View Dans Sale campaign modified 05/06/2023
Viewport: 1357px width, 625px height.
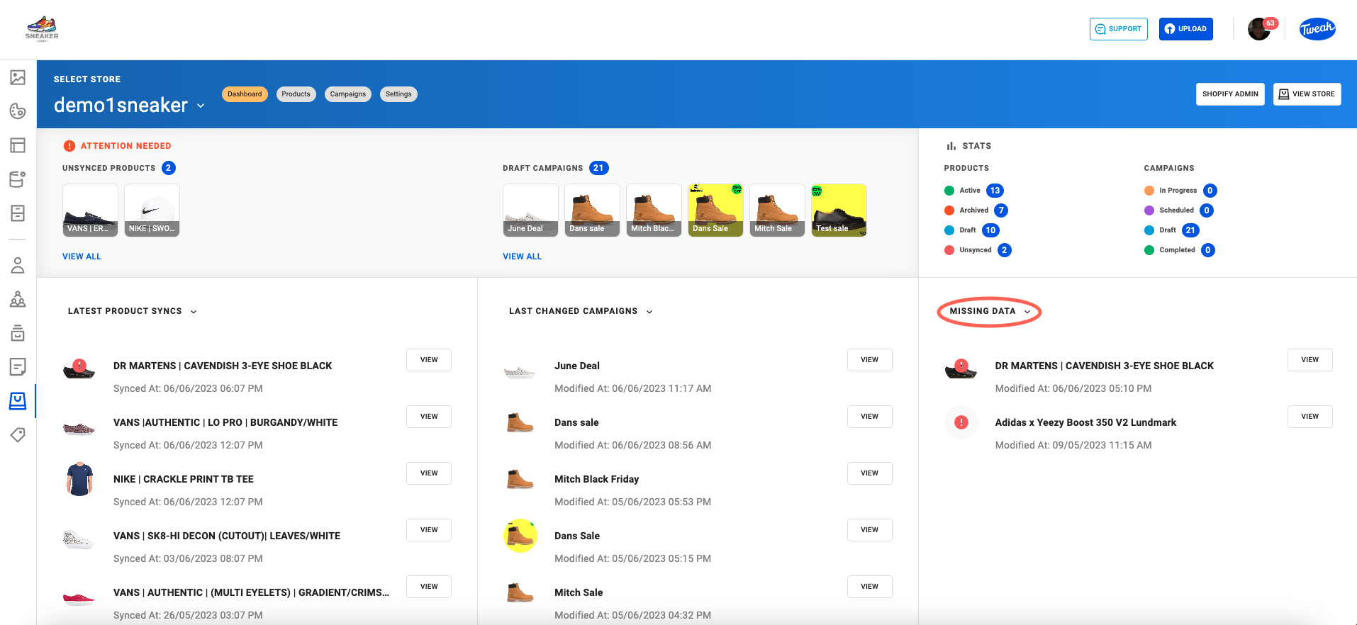click(870, 530)
